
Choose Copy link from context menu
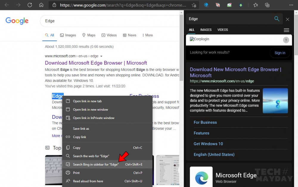click(107, 137)
